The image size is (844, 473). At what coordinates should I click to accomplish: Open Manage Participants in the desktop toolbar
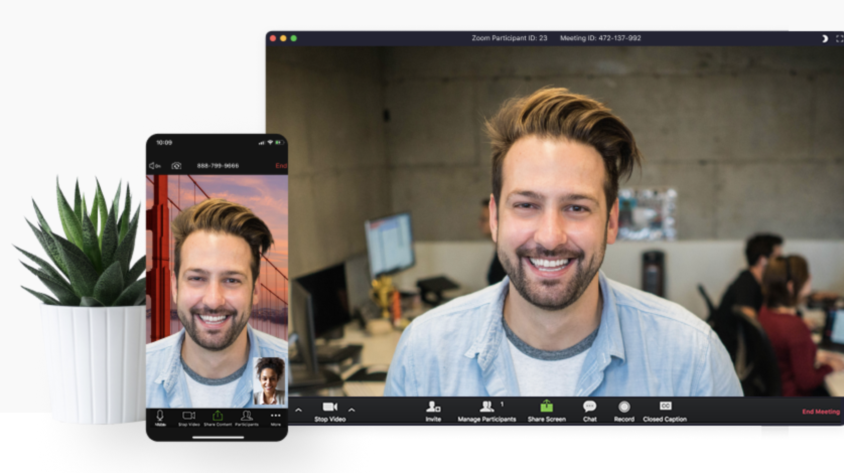pyautogui.click(x=486, y=411)
